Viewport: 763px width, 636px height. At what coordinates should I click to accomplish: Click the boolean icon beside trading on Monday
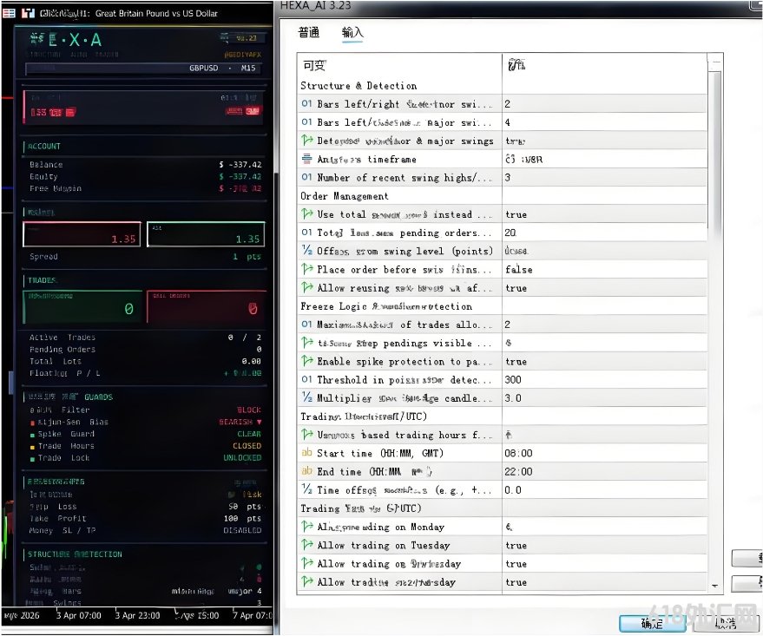[x=306, y=527]
